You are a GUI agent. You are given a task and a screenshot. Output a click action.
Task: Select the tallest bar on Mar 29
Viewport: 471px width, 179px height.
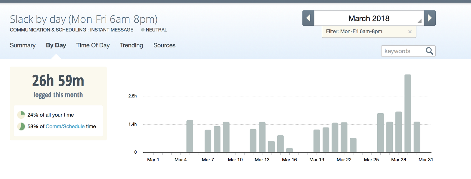408,113
